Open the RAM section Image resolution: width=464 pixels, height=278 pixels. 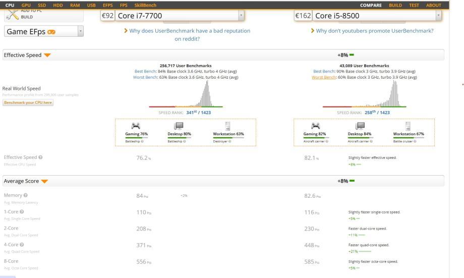point(75,5)
